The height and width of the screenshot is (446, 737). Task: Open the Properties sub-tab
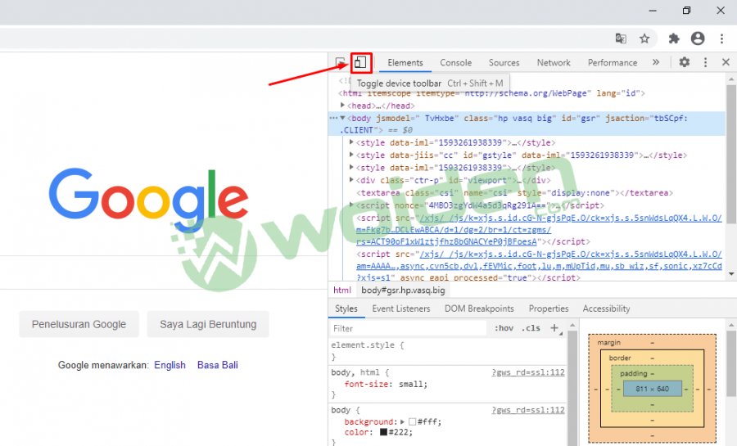549,309
